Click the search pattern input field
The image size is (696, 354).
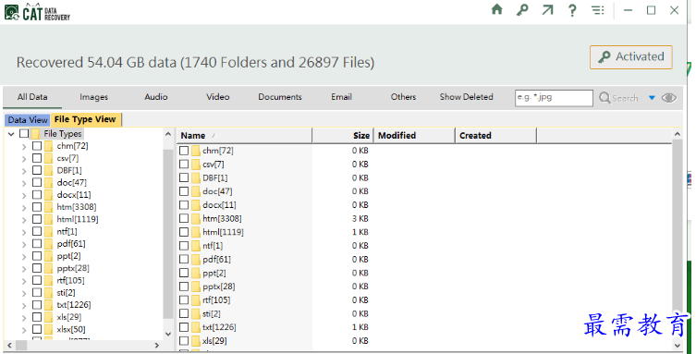(554, 98)
